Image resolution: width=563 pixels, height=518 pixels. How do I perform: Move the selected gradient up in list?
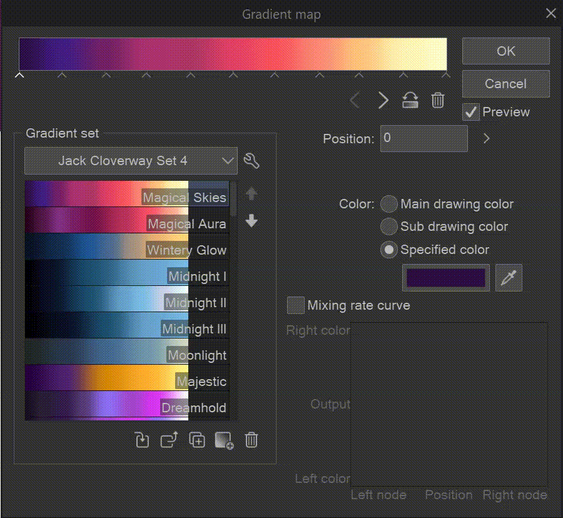tap(251, 195)
